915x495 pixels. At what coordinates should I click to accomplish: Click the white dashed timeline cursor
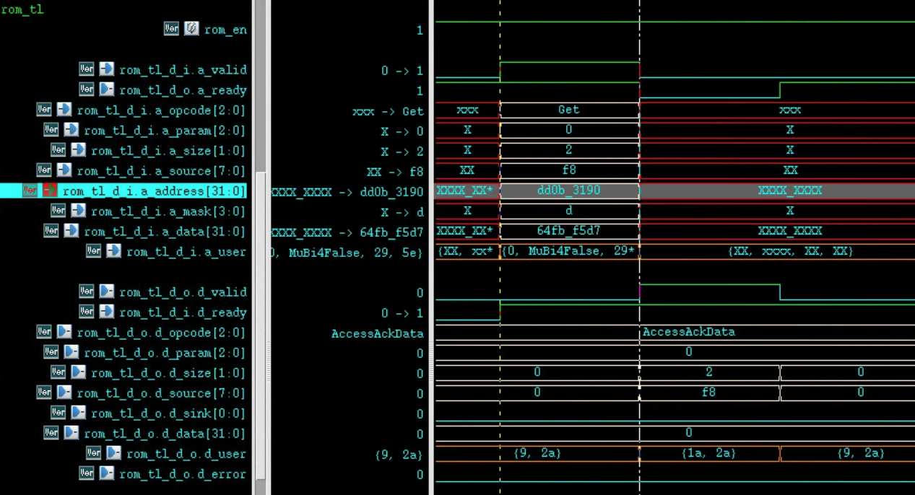[638, 216]
